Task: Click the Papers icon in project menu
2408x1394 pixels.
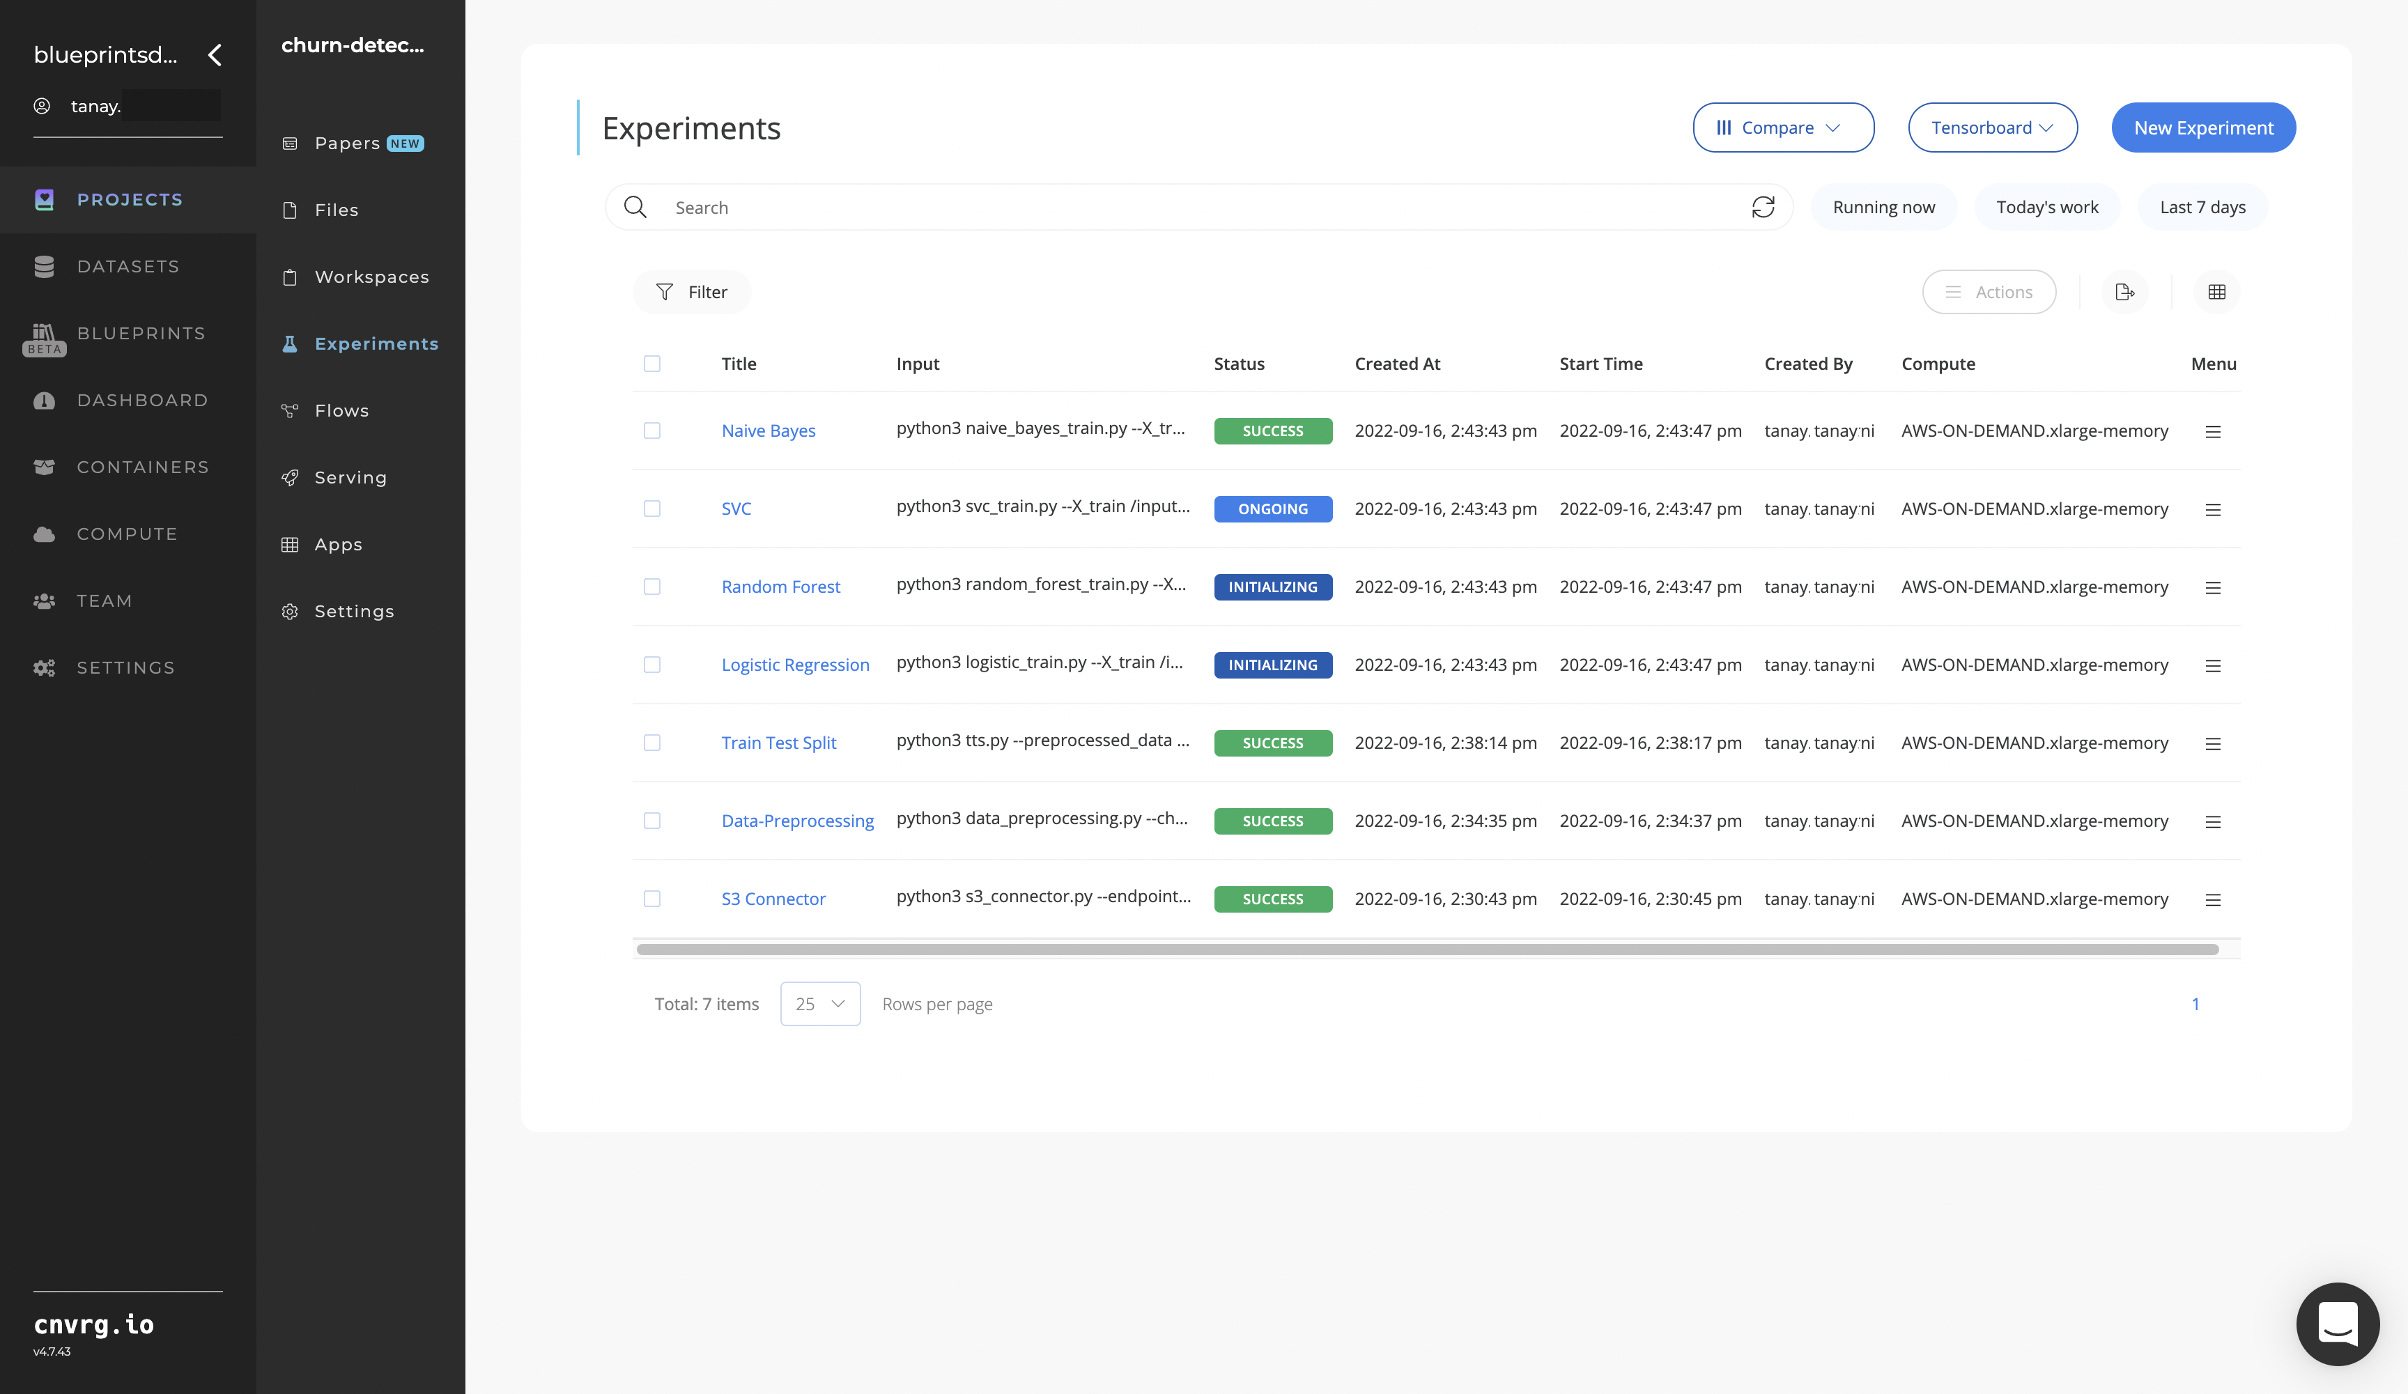Action: pos(290,144)
